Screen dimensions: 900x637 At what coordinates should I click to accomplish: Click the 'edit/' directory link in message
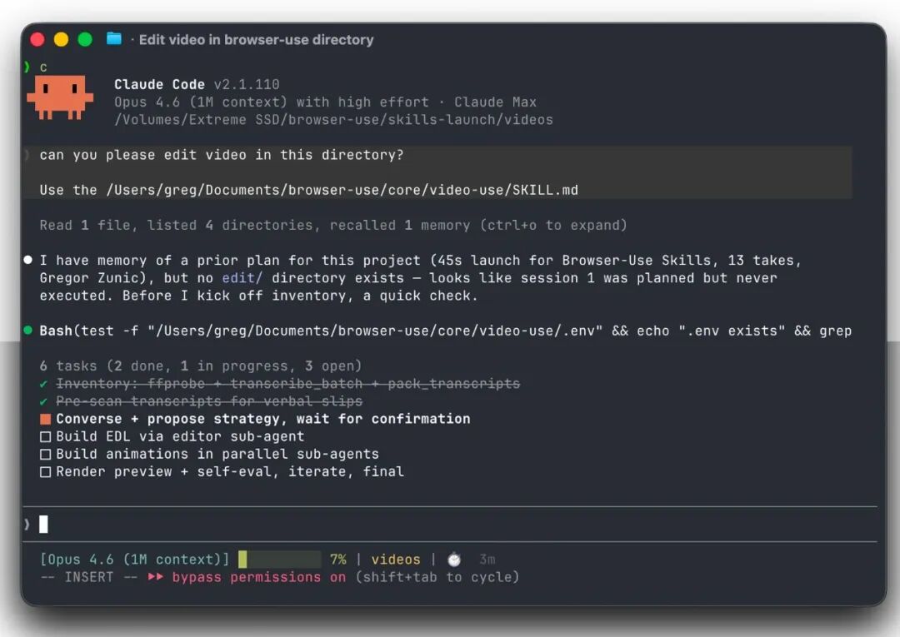pyautogui.click(x=242, y=277)
